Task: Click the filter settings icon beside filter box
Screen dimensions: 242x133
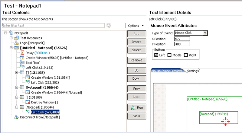Action: click(109, 26)
